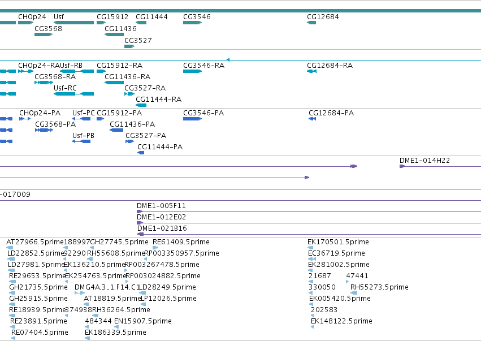Click the LD27981.5prime EST label
Screen dimensions: 481x341
pyautogui.click(x=36, y=265)
